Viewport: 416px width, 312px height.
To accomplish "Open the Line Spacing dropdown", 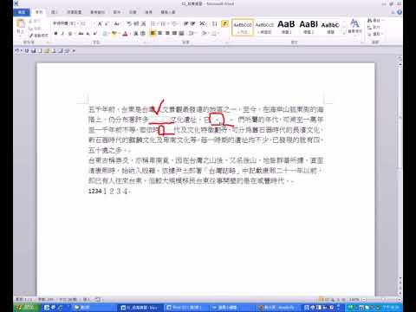I will pyautogui.click(x=192, y=34).
